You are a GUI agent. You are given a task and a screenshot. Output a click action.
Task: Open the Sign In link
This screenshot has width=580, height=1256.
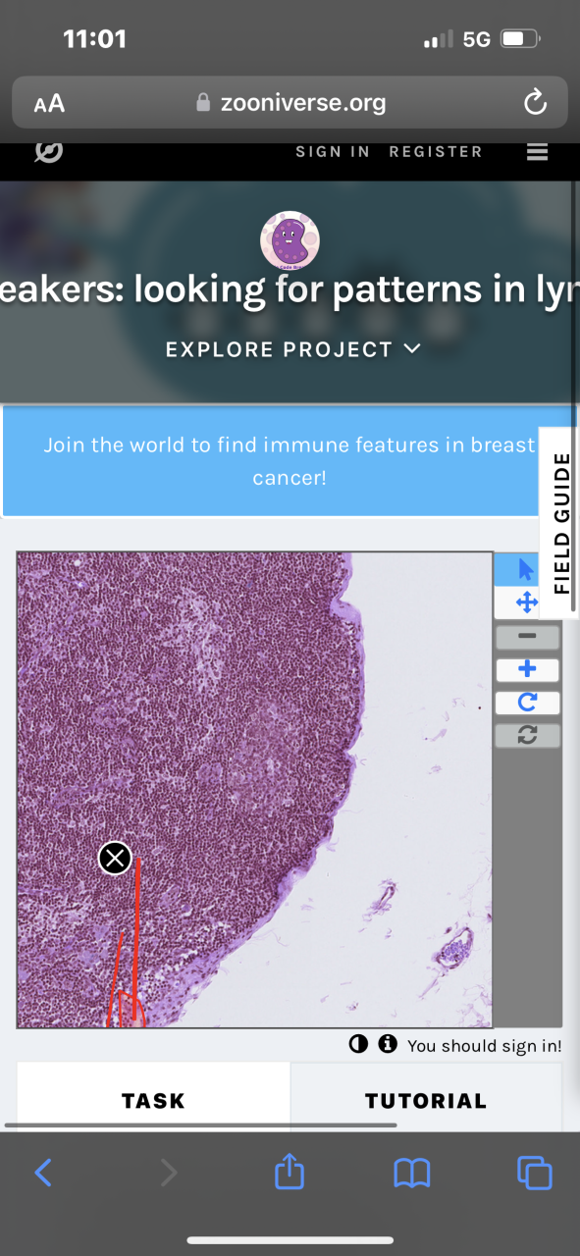[x=333, y=152]
